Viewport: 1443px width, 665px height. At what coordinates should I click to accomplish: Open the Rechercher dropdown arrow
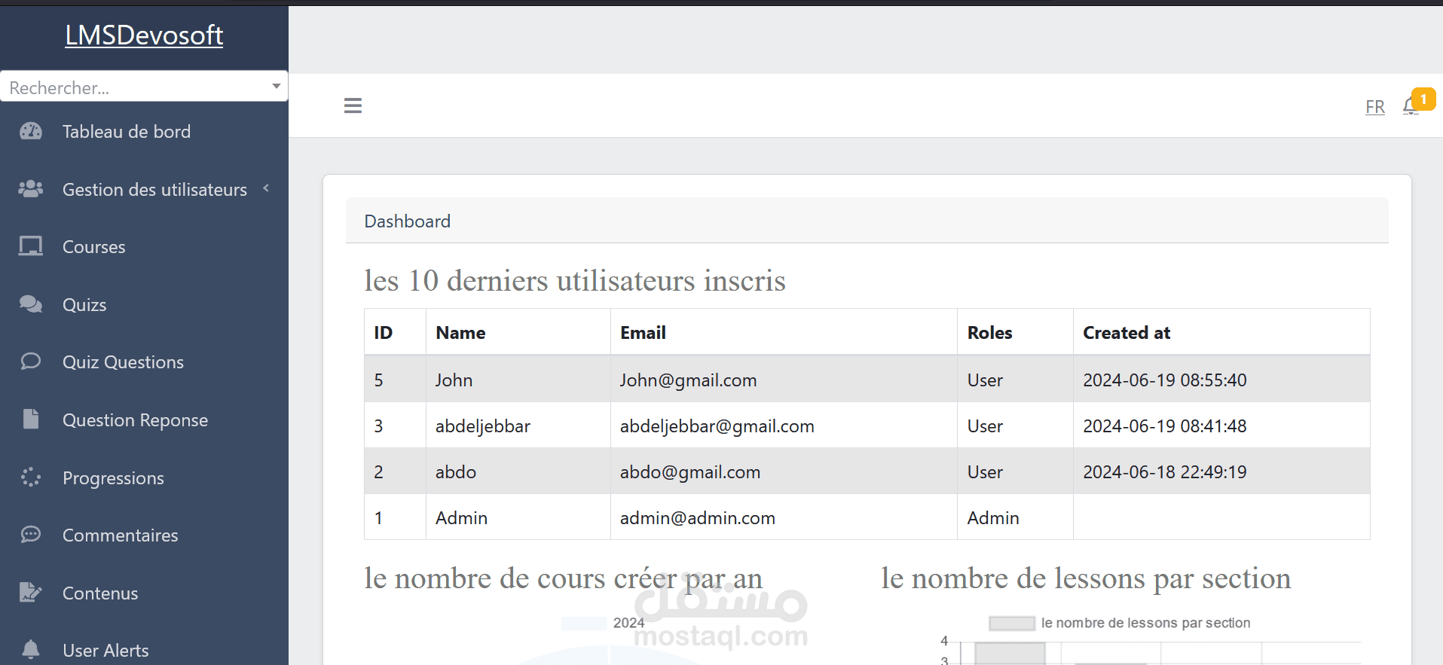pyautogui.click(x=277, y=87)
